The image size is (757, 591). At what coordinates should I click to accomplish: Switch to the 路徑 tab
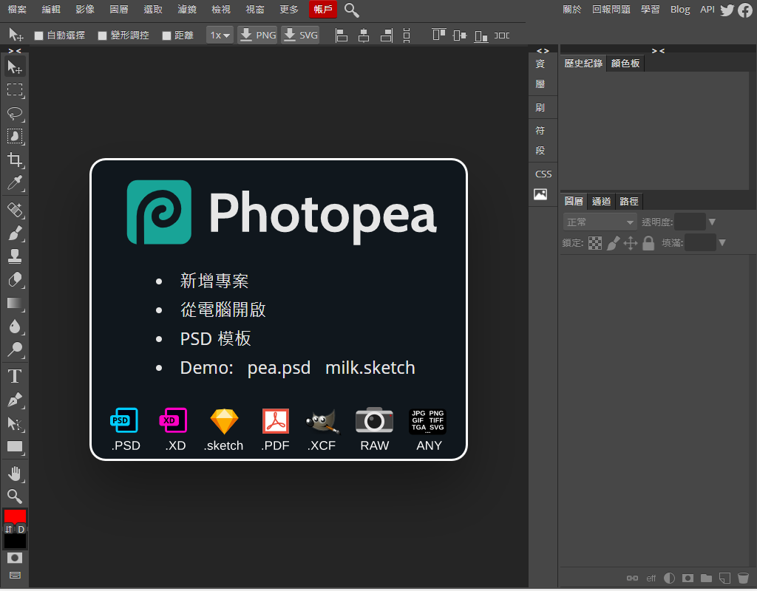(x=629, y=201)
